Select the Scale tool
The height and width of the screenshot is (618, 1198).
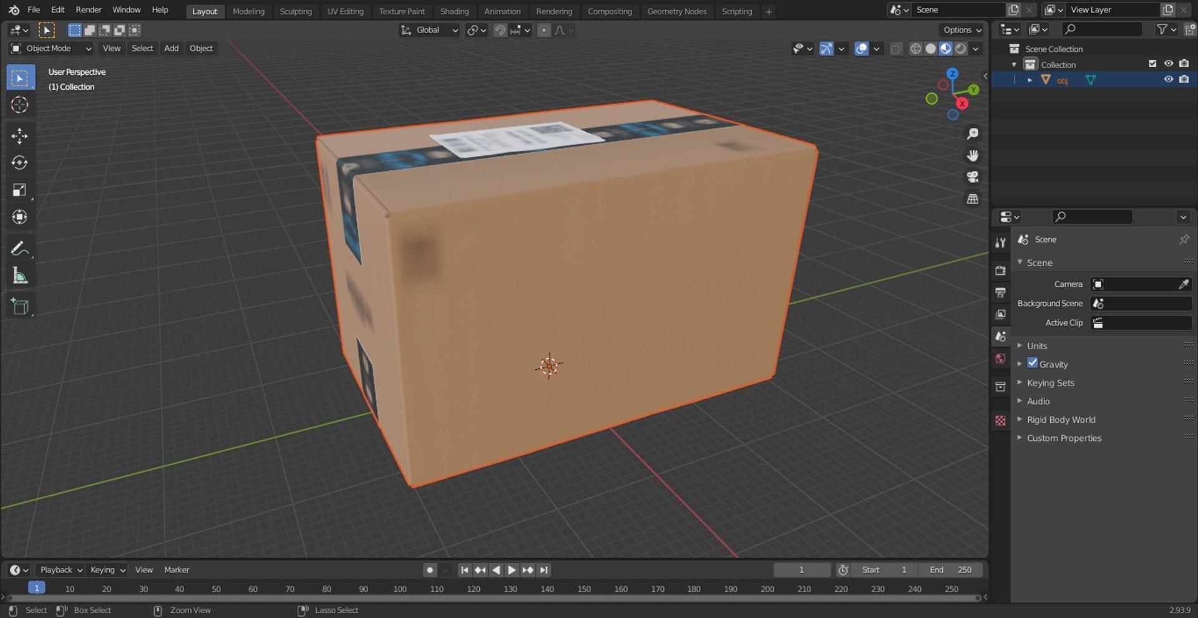pyautogui.click(x=20, y=190)
